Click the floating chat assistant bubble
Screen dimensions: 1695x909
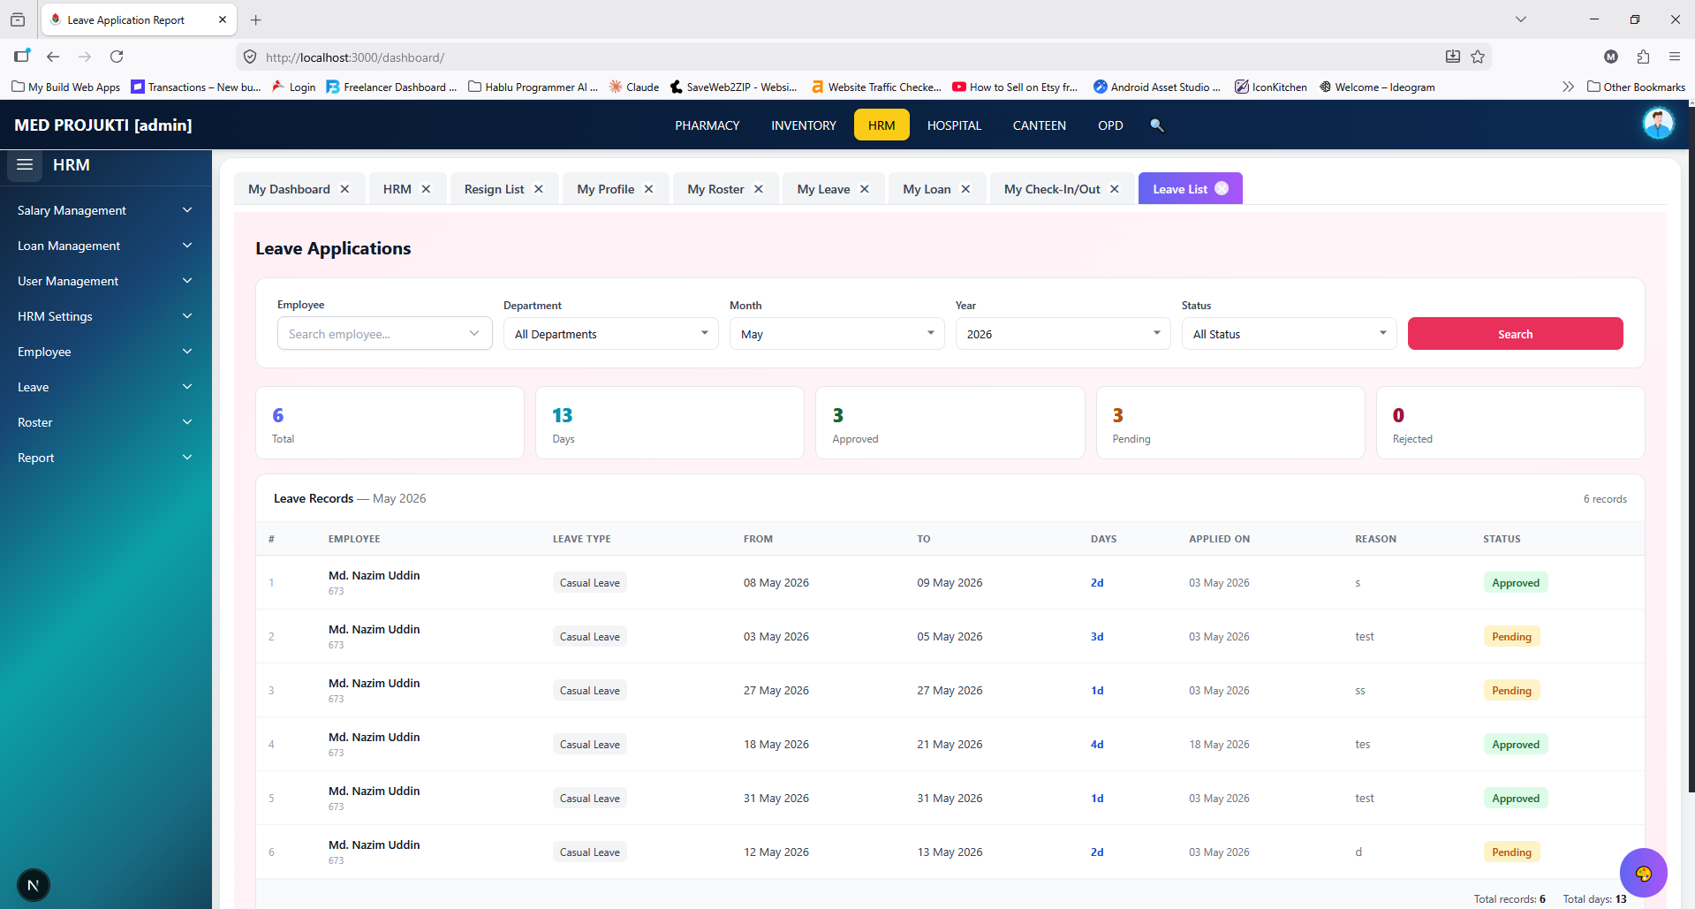(1643, 873)
